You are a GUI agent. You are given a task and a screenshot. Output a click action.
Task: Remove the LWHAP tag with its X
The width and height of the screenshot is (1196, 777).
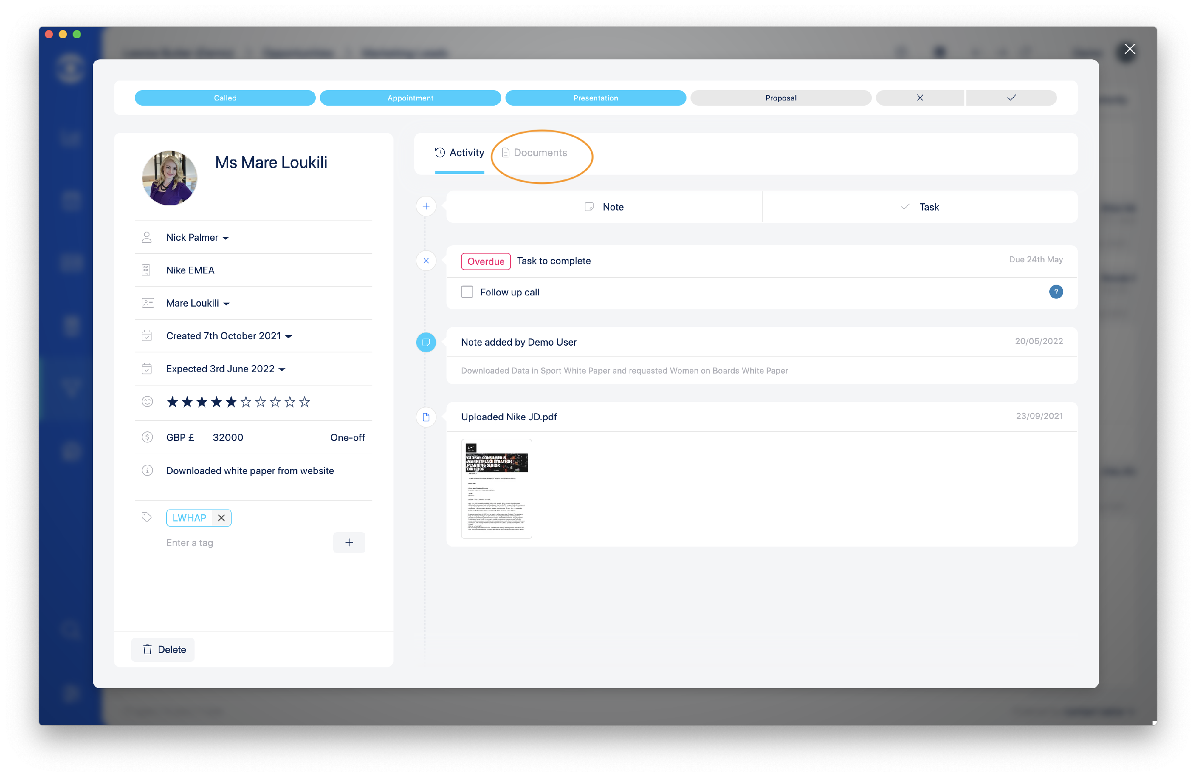coord(221,518)
